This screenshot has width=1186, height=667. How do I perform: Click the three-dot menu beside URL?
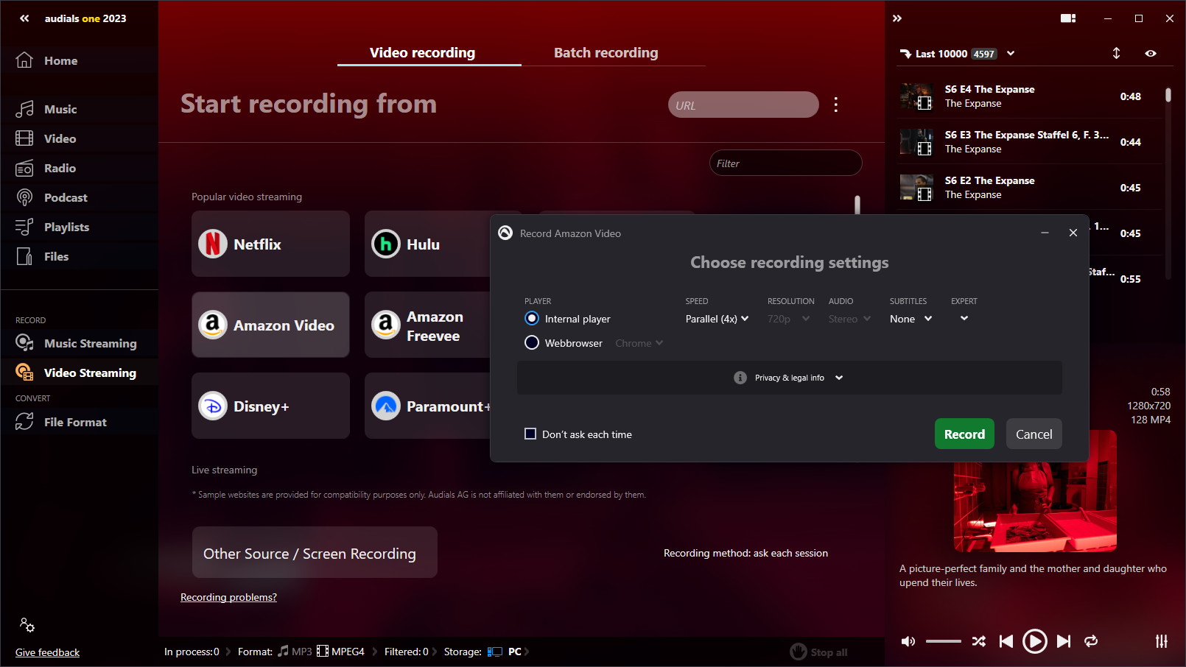pos(835,105)
